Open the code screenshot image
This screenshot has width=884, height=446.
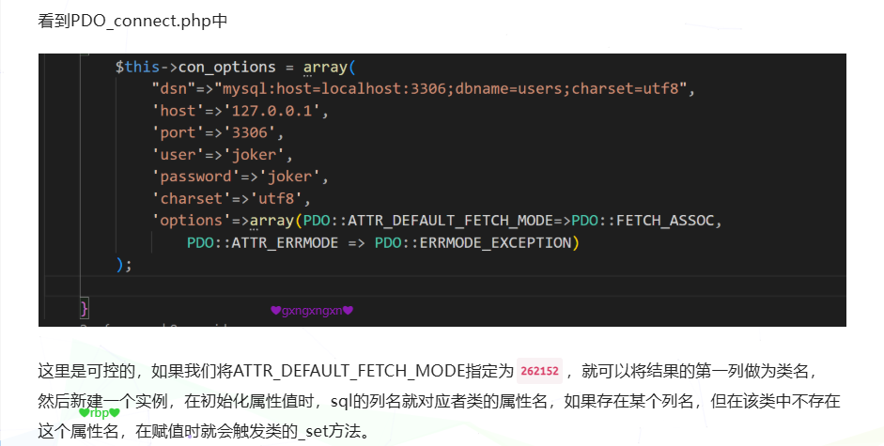tap(442, 188)
